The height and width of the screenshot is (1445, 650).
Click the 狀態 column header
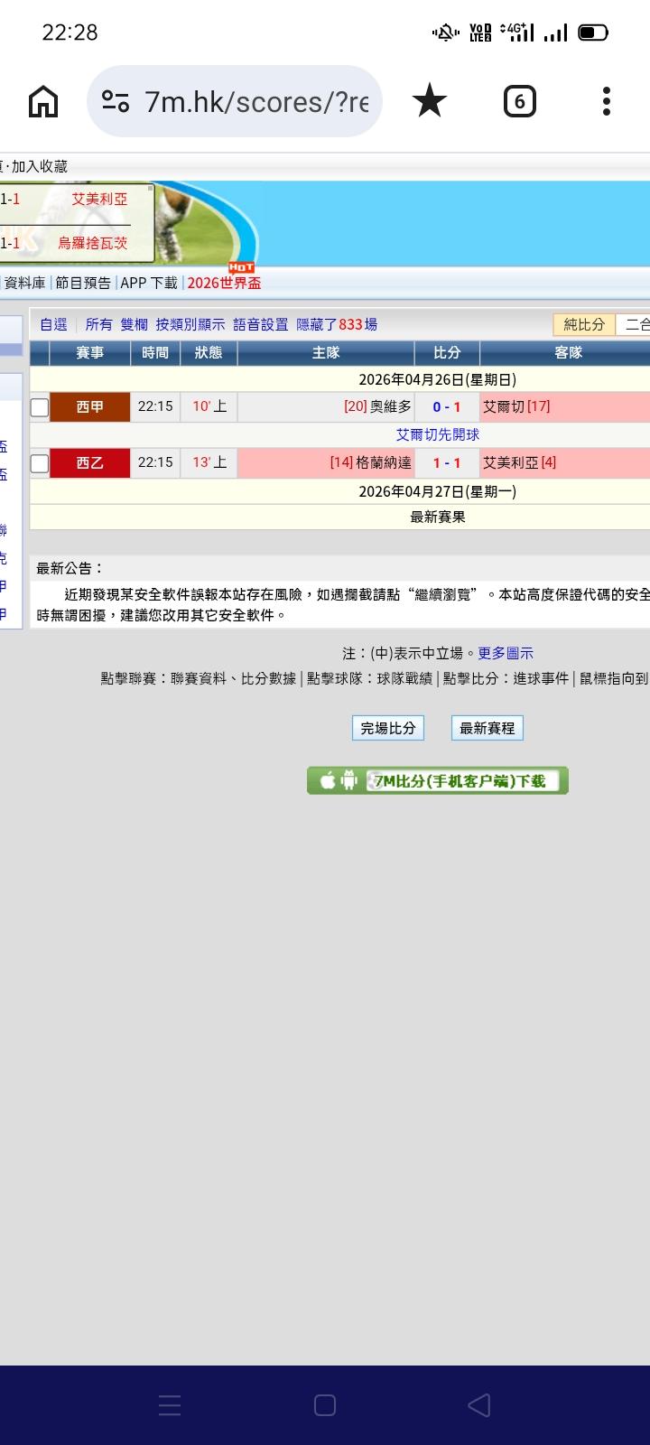coord(209,353)
